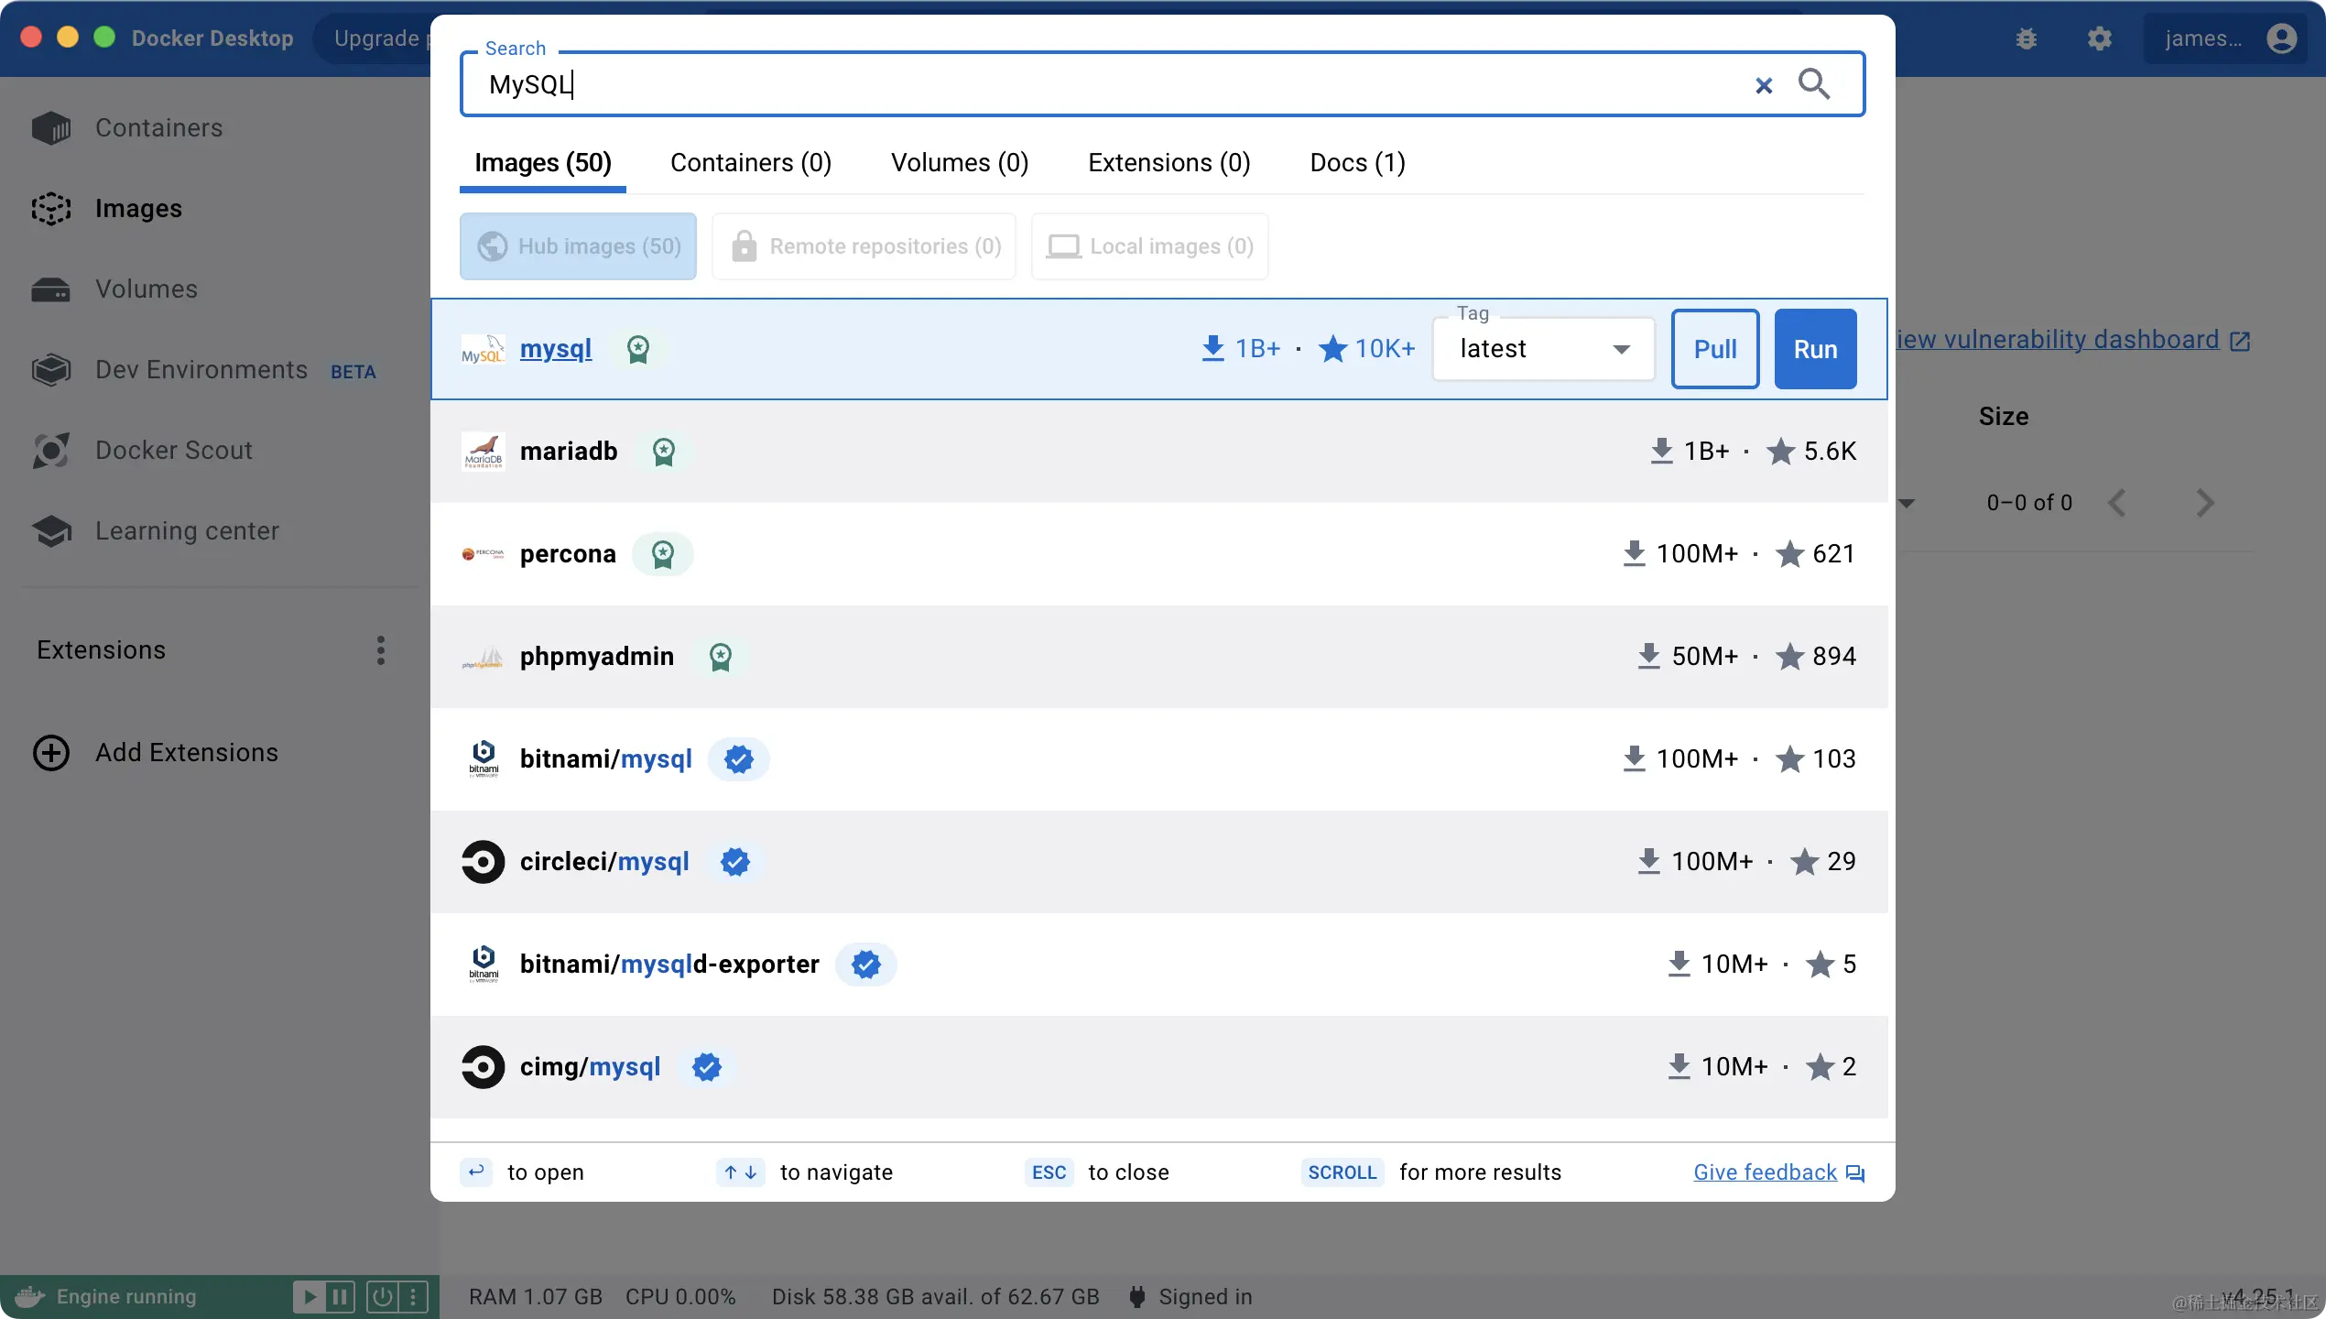Viewport: 2326px width, 1319px height.
Task: Switch to the Containers search tab
Action: (x=749, y=162)
